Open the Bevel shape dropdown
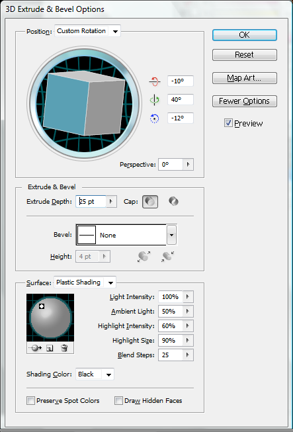Screen dimensions: 293x432 [x=171, y=235]
